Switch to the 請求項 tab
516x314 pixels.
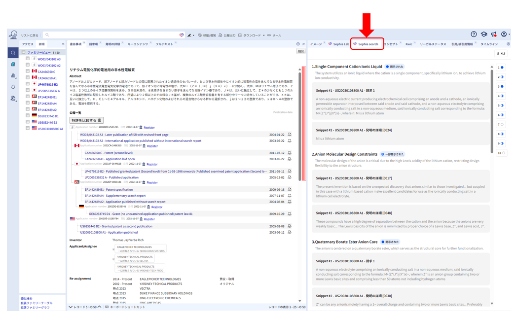93,44
